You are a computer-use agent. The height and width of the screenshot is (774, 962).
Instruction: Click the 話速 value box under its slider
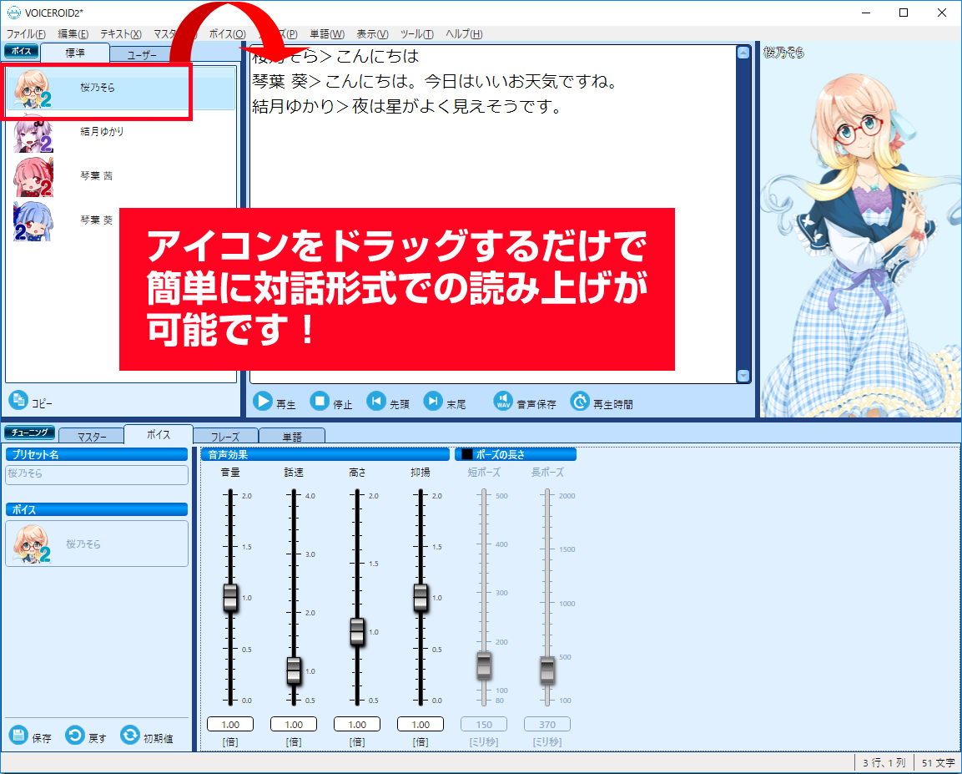(x=294, y=724)
